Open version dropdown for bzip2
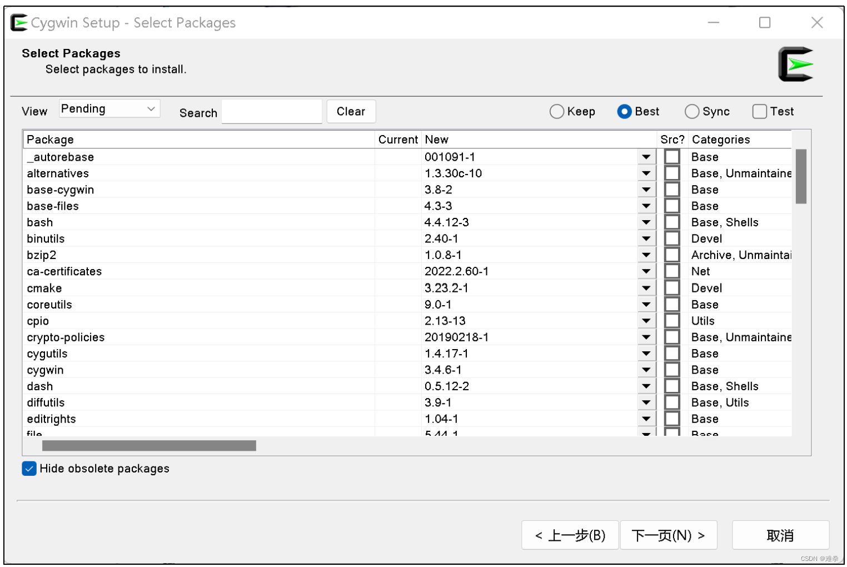The image size is (847, 567). (x=646, y=255)
